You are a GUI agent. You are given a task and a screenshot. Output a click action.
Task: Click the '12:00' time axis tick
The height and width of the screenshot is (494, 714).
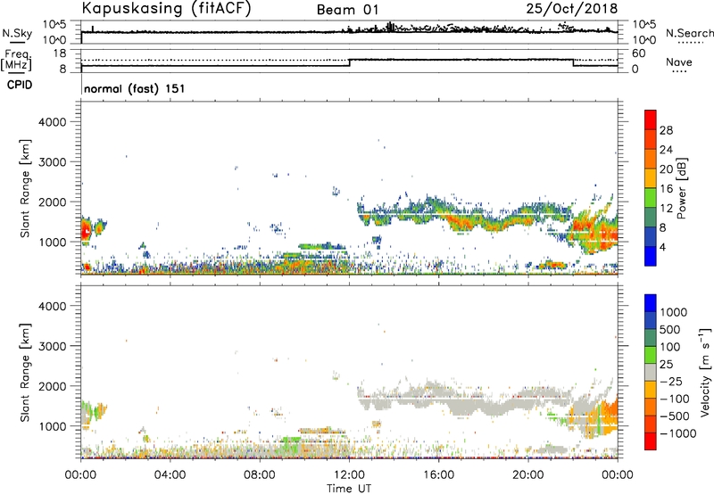(349, 475)
